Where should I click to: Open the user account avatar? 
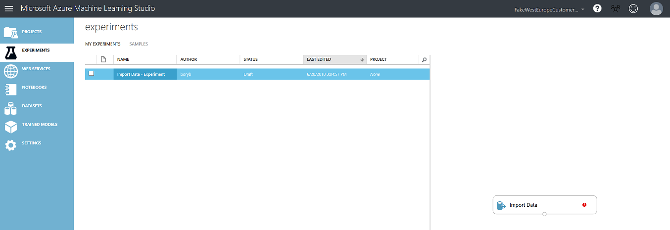coord(656,9)
